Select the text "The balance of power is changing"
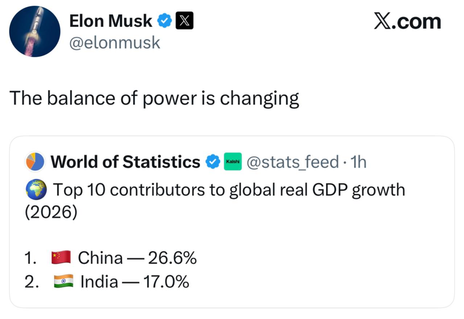The image size is (464, 319). [154, 99]
